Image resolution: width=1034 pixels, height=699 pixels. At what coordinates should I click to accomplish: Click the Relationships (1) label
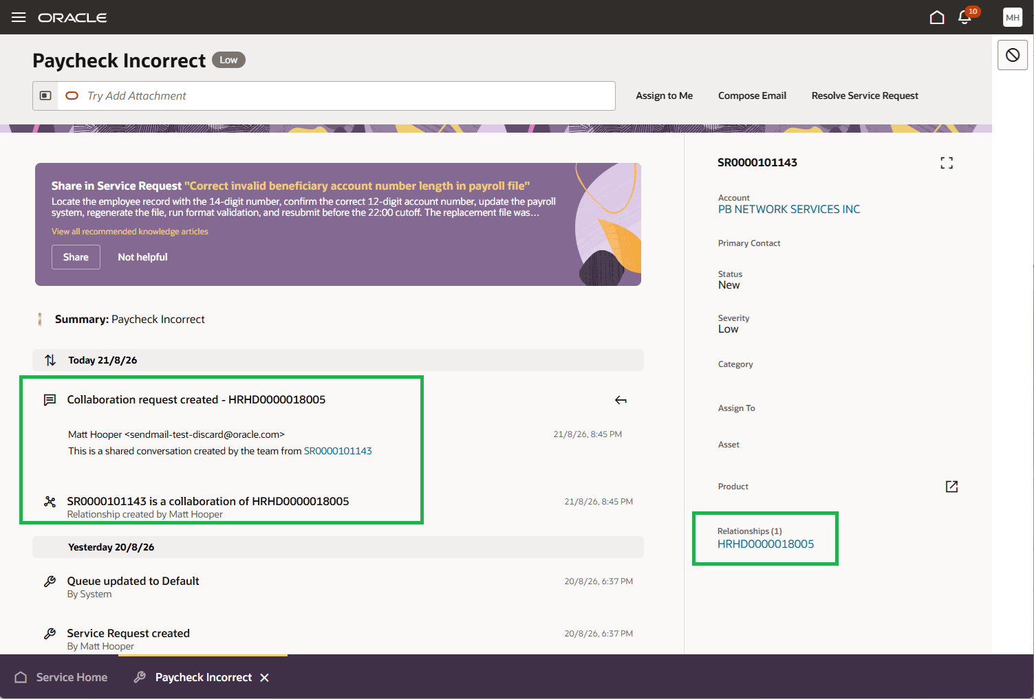click(x=749, y=531)
